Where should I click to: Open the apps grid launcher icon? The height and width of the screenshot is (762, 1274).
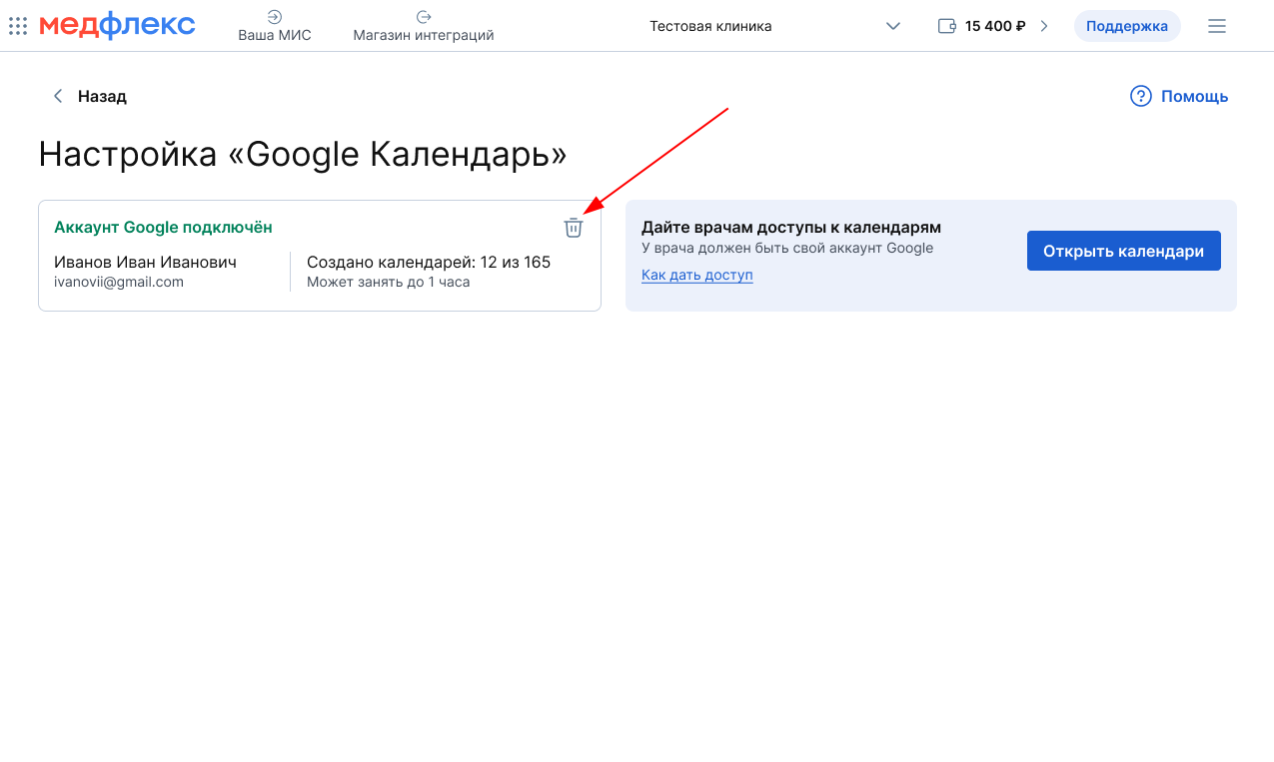click(x=18, y=26)
